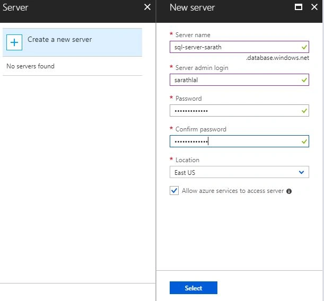Click the New server blade title
Viewport: 324px width, 301px height.
coord(192,7)
